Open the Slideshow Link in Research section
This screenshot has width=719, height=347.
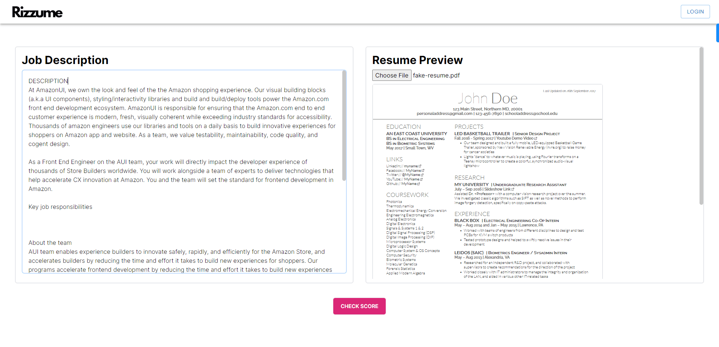coord(499,189)
